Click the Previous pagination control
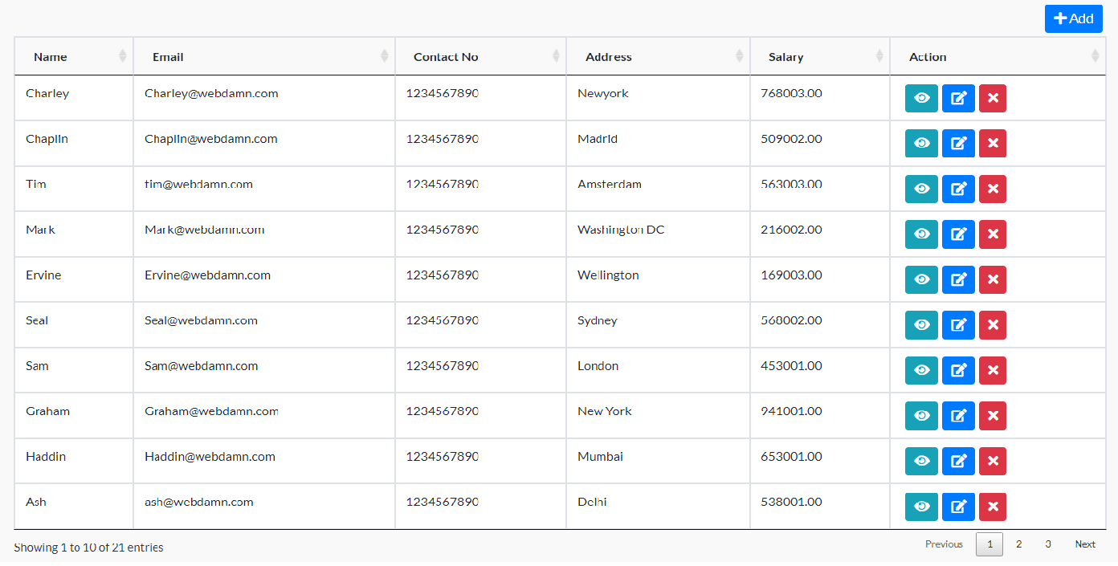The height and width of the screenshot is (566, 1118). 944,544
